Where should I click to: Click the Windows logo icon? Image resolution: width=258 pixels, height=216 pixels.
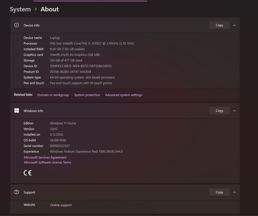coord(16,110)
